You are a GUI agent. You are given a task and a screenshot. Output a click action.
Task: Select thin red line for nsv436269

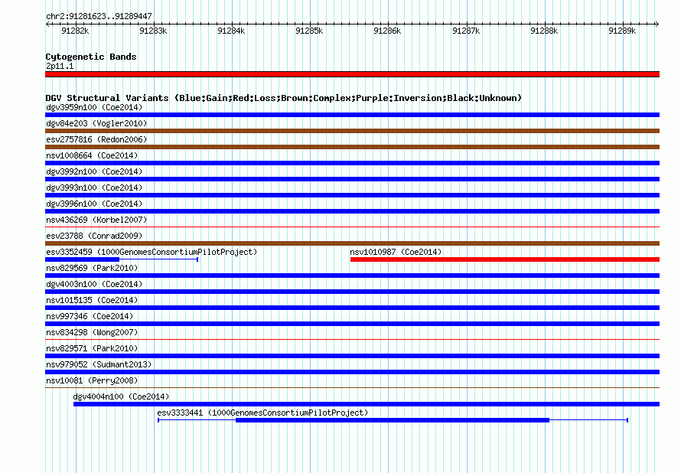point(352,227)
